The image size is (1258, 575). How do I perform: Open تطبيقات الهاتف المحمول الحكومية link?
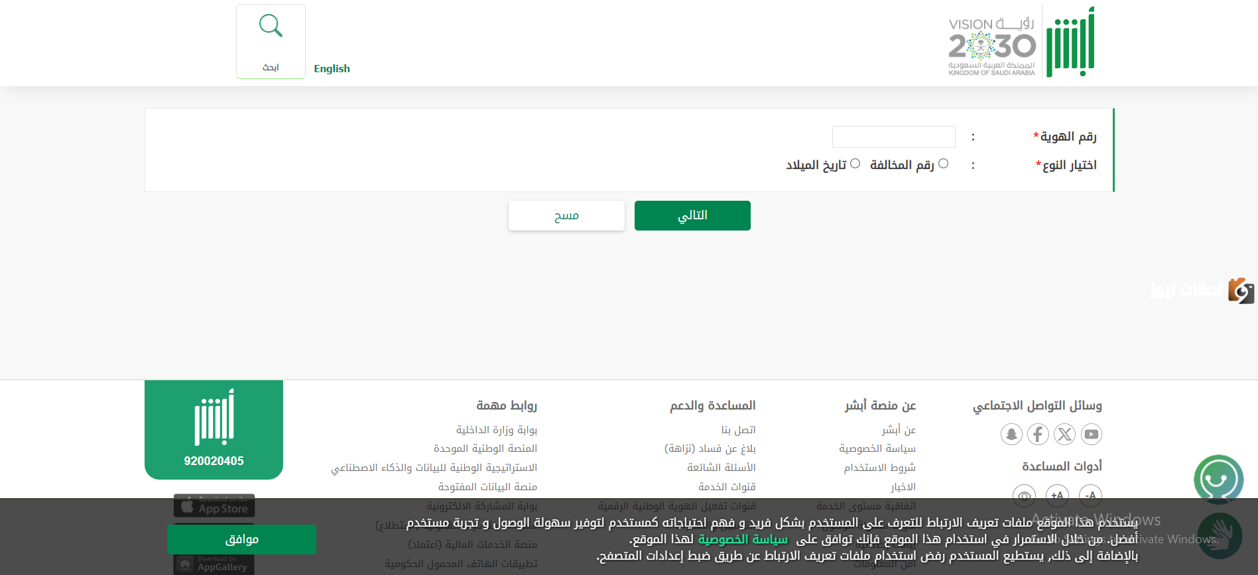point(462,564)
